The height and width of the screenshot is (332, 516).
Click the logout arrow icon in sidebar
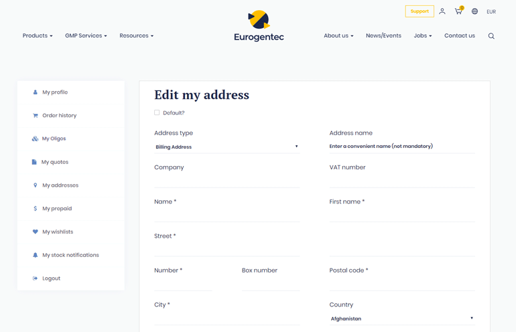click(x=36, y=278)
